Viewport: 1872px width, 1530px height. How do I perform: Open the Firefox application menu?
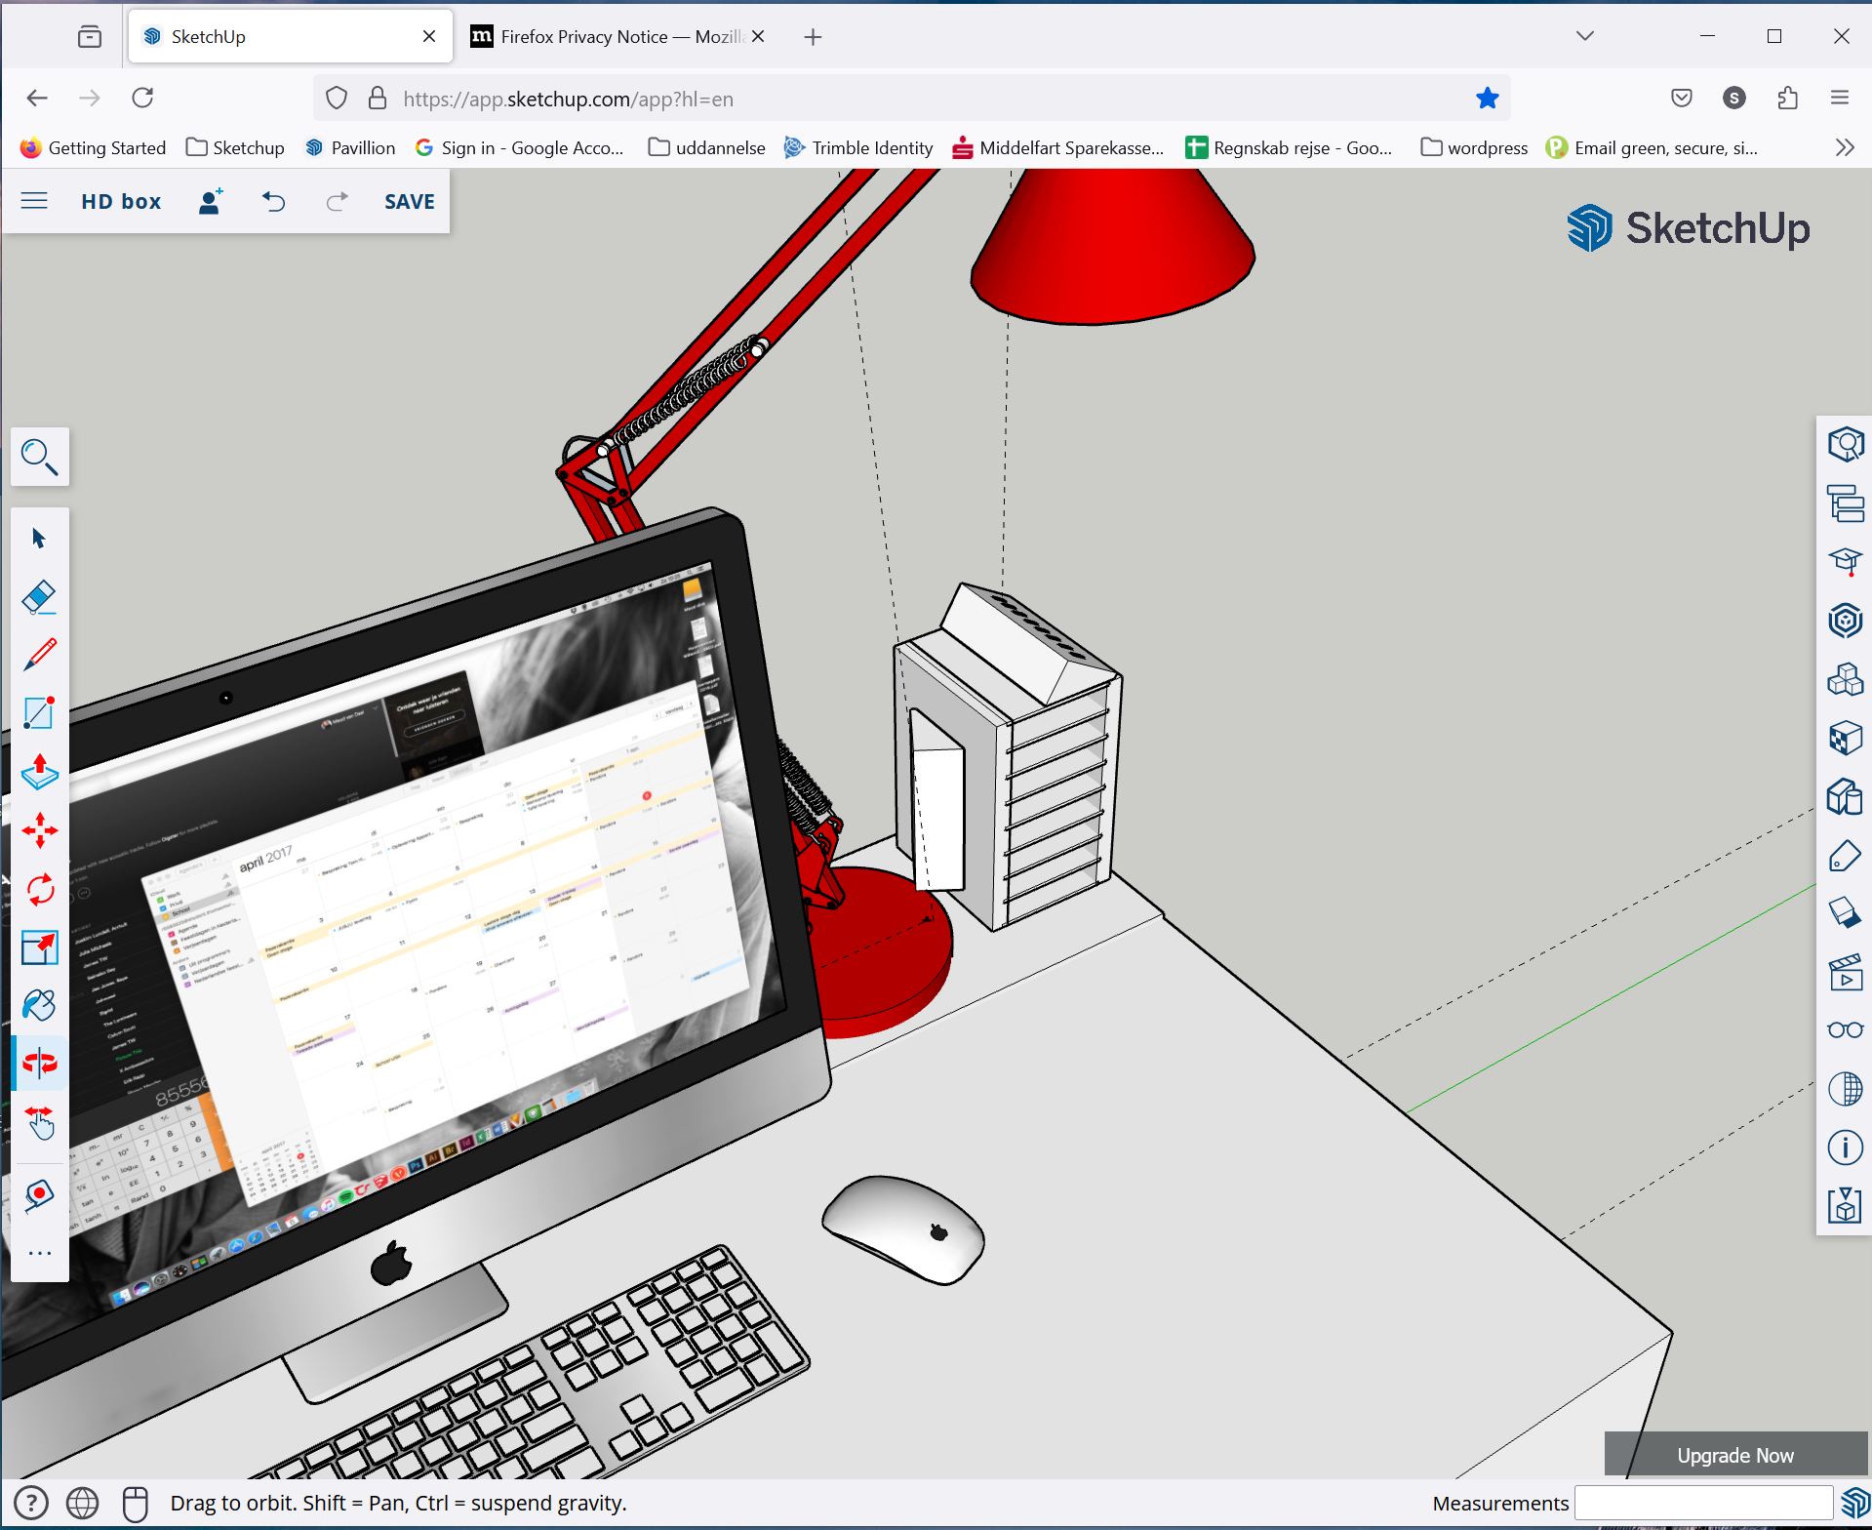[1840, 98]
